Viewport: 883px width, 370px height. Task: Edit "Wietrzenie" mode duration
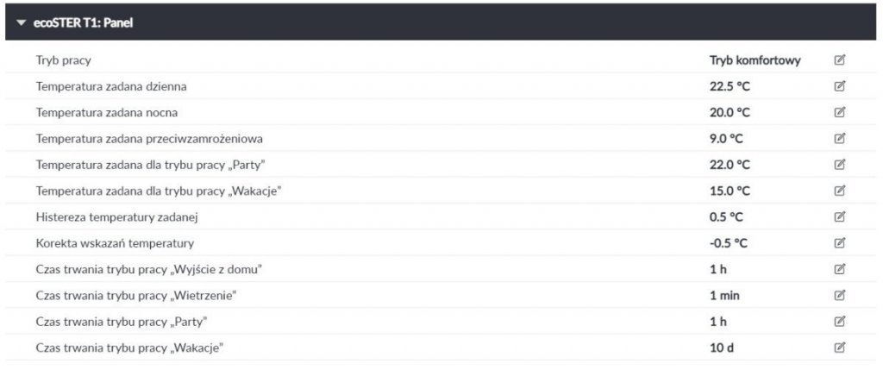(839, 295)
